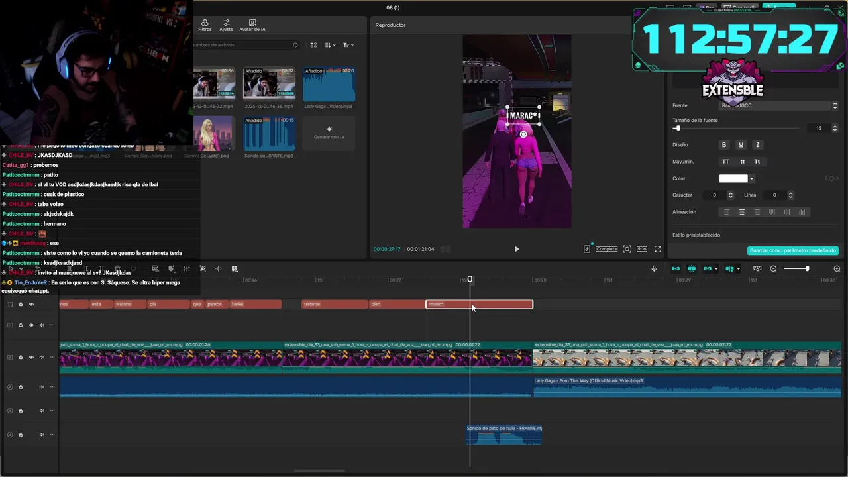Click the font size stepper arrows

point(835,128)
